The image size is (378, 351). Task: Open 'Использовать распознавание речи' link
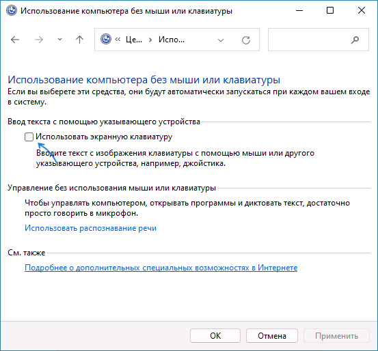click(x=91, y=228)
